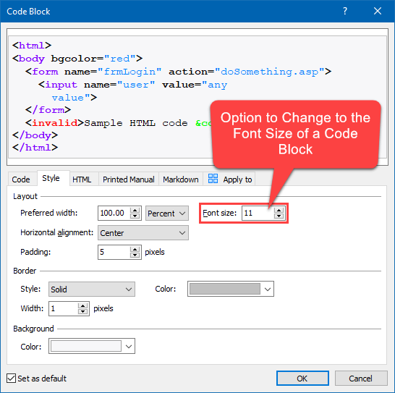This screenshot has width=395, height=393.
Task: Close the Code Block dialog
Action: click(378, 11)
